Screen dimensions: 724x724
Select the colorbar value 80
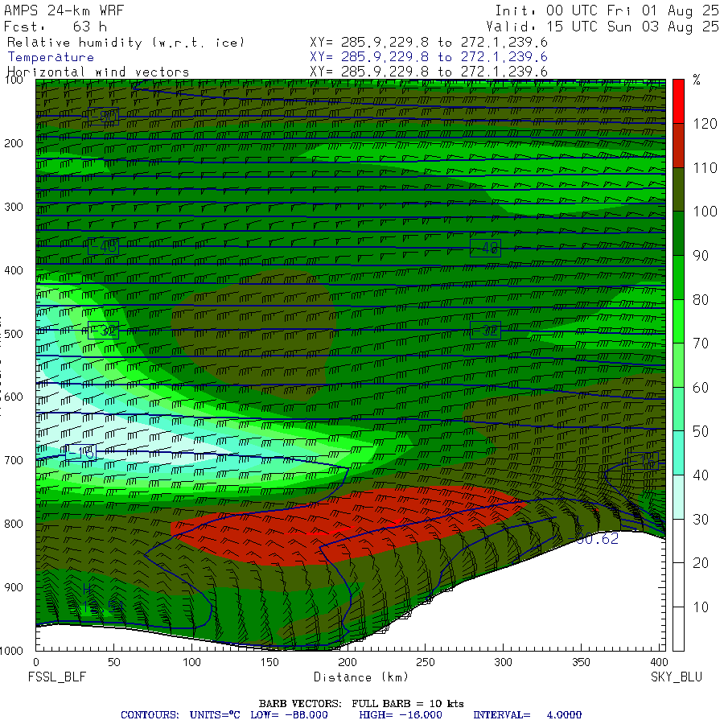pyautogui.click(x=701, y=300)
